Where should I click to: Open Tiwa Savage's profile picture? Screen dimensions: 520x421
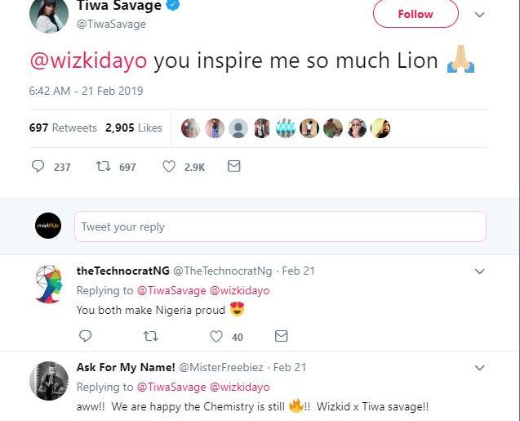pyautogui.click(x=48, y=14)
